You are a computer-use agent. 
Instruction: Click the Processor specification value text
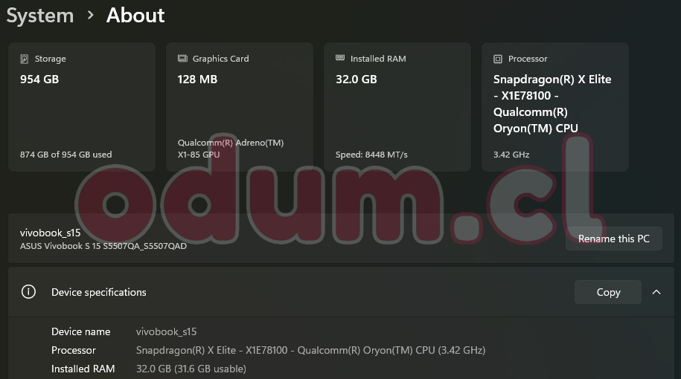pos(310,350)
